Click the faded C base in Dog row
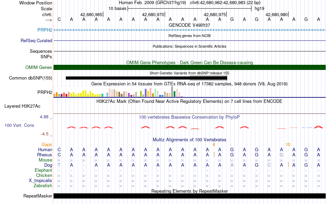This screenshot has width=326, height=204. coord(269,165)
